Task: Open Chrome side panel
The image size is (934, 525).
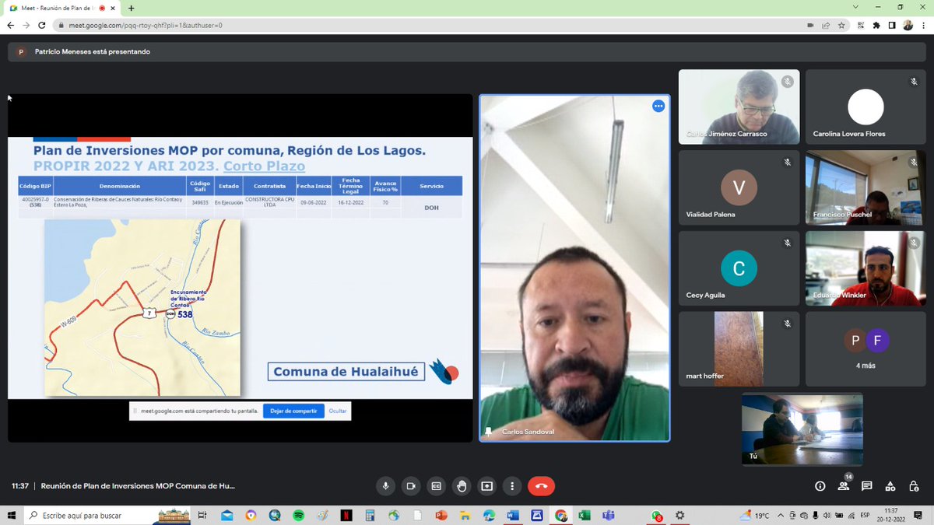Action: pos(892,25)
